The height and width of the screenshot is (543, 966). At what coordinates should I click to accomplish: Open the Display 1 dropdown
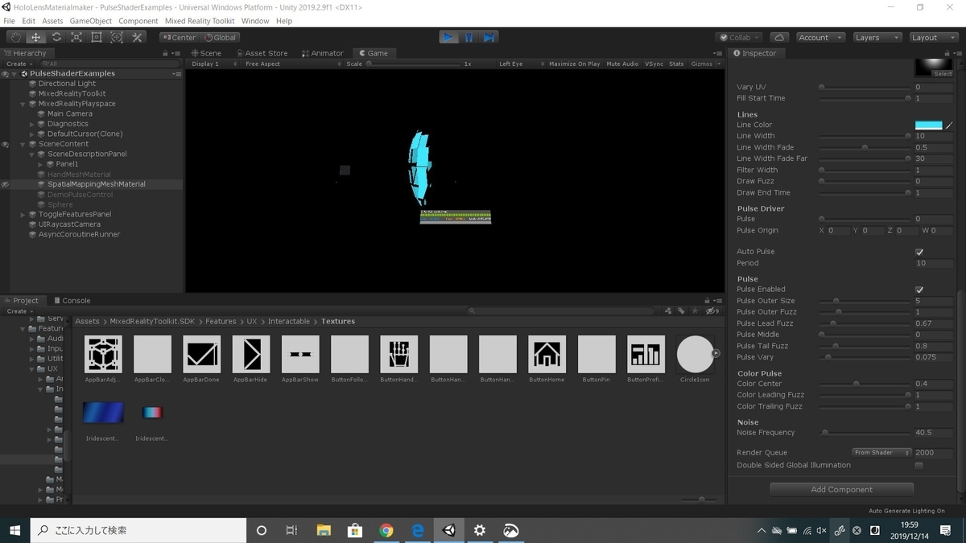(214, 64)
